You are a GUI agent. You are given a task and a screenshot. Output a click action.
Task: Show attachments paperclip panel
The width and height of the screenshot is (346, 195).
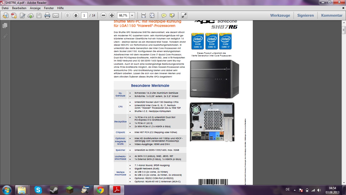[x=5, y=36]
